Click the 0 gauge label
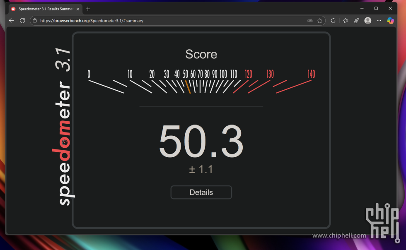 coord(89,74)
